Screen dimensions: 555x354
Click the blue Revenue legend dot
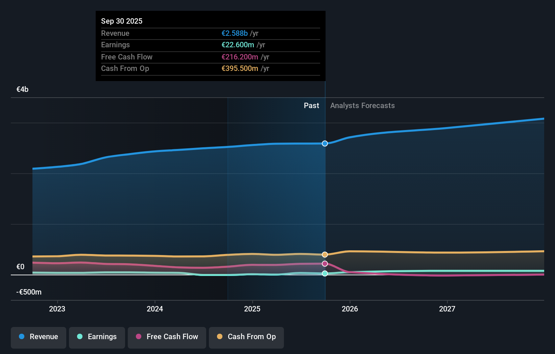tap(21, 337)
